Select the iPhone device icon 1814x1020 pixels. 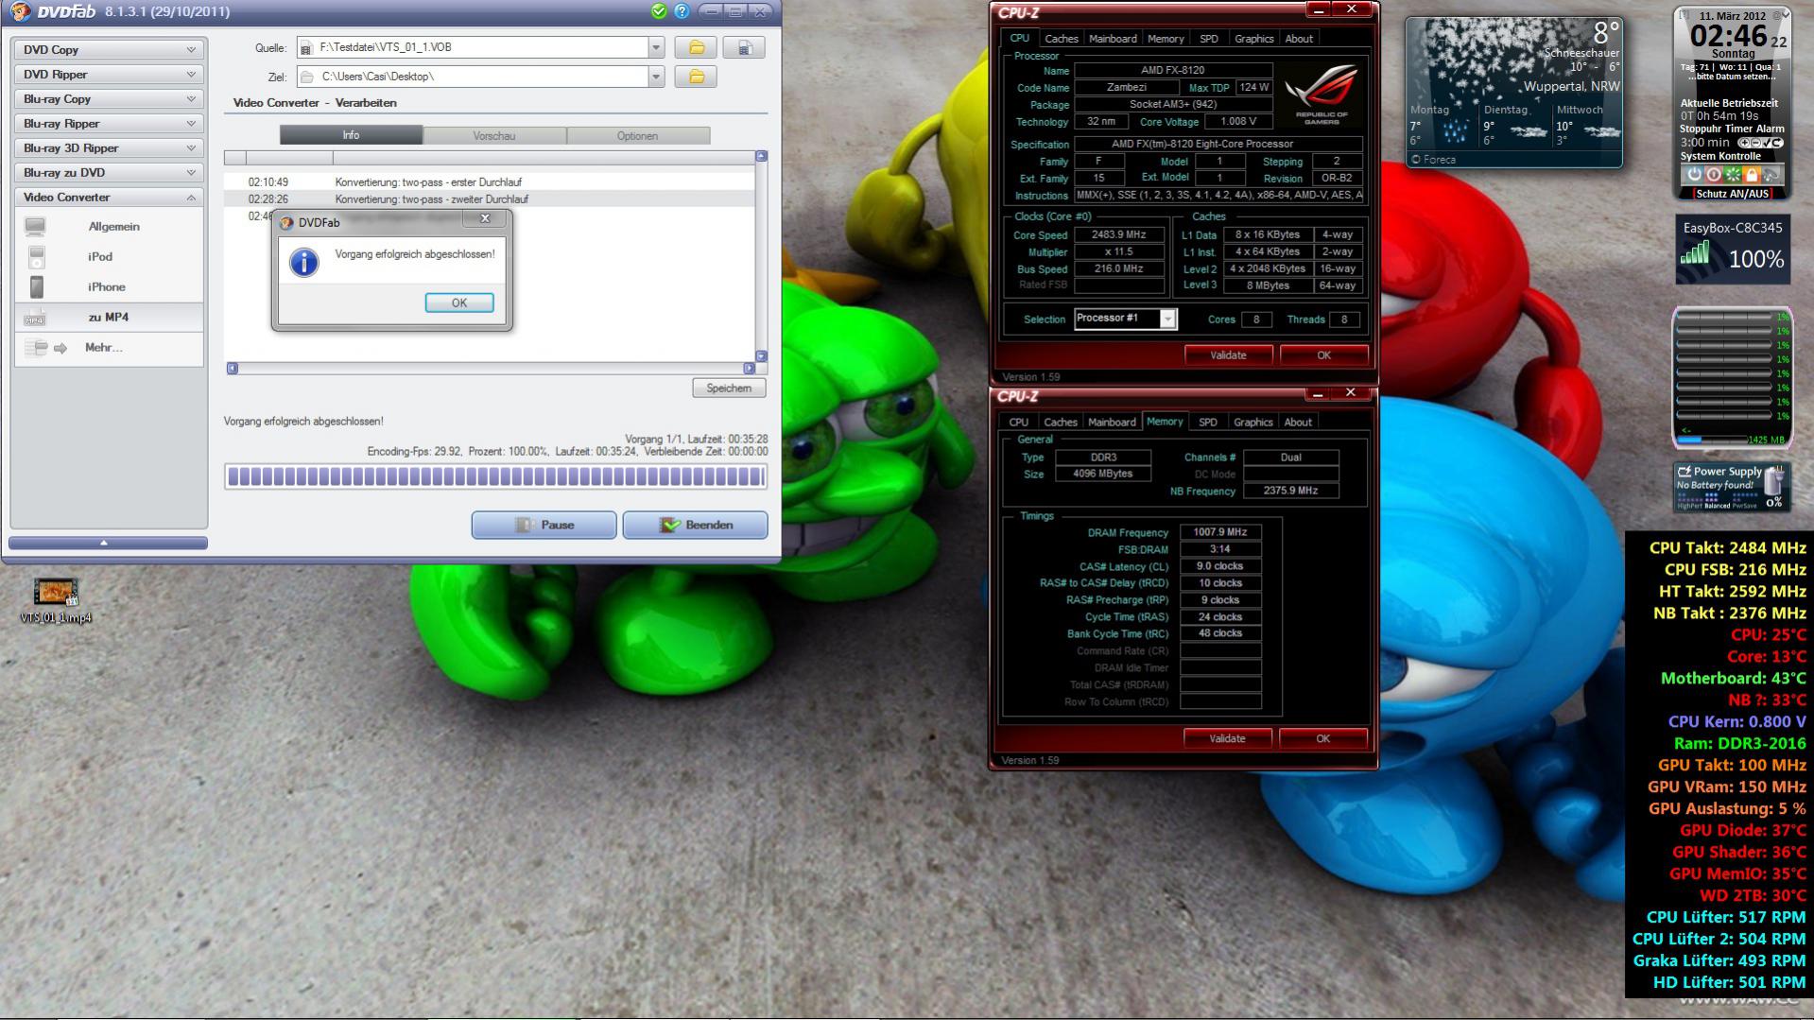click(36, 287)
